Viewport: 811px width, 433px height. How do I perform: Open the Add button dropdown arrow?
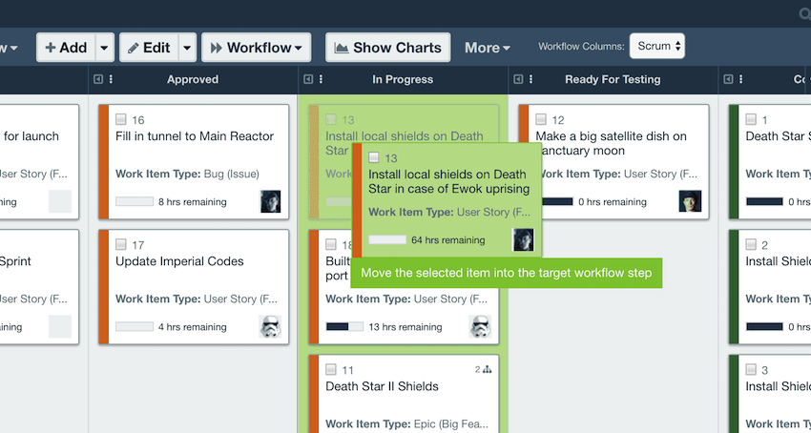click(105, 48)
